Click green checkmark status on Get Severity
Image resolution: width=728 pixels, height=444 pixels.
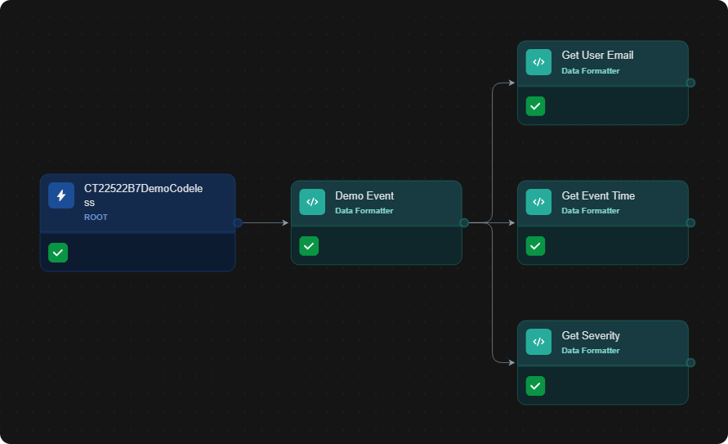[535, 386]
